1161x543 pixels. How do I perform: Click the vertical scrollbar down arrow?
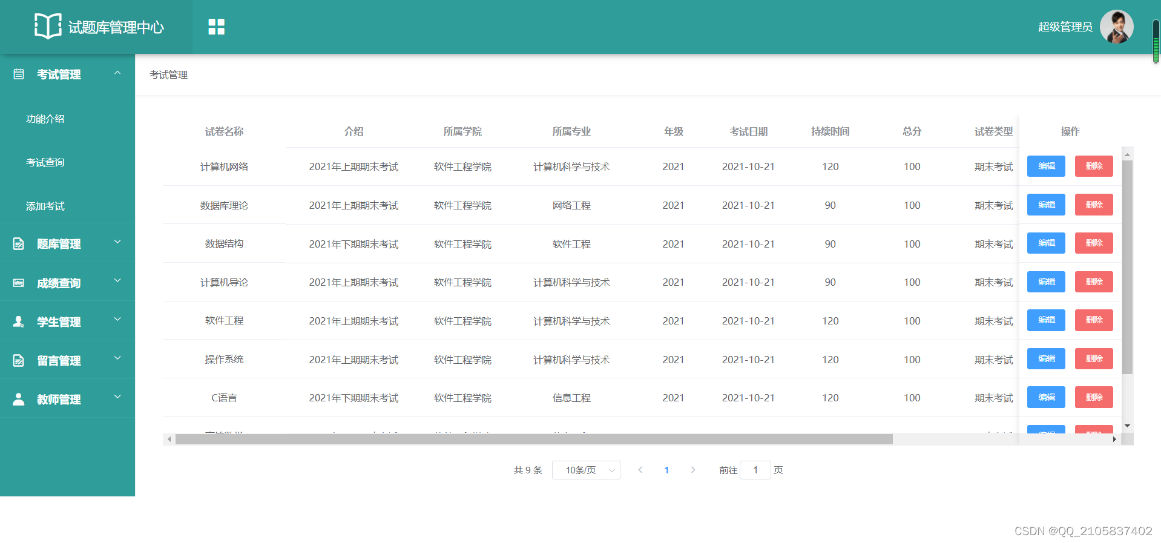[x=1127, y=426]
